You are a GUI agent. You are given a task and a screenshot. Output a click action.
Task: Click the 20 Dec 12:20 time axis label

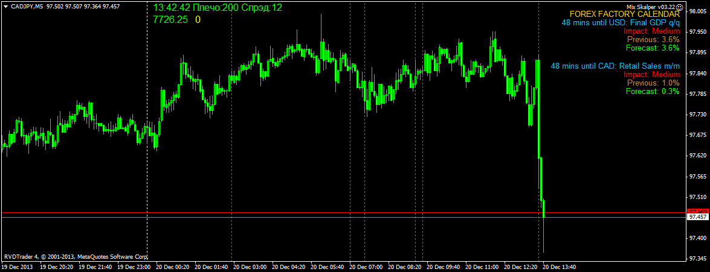click(x=521, y=268)
